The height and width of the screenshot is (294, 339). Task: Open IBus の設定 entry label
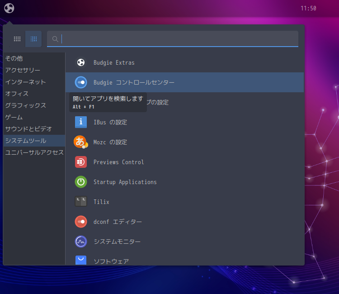[110, 123]
